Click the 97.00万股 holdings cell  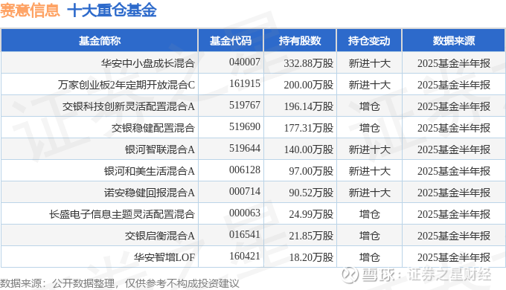click(311, 171)
